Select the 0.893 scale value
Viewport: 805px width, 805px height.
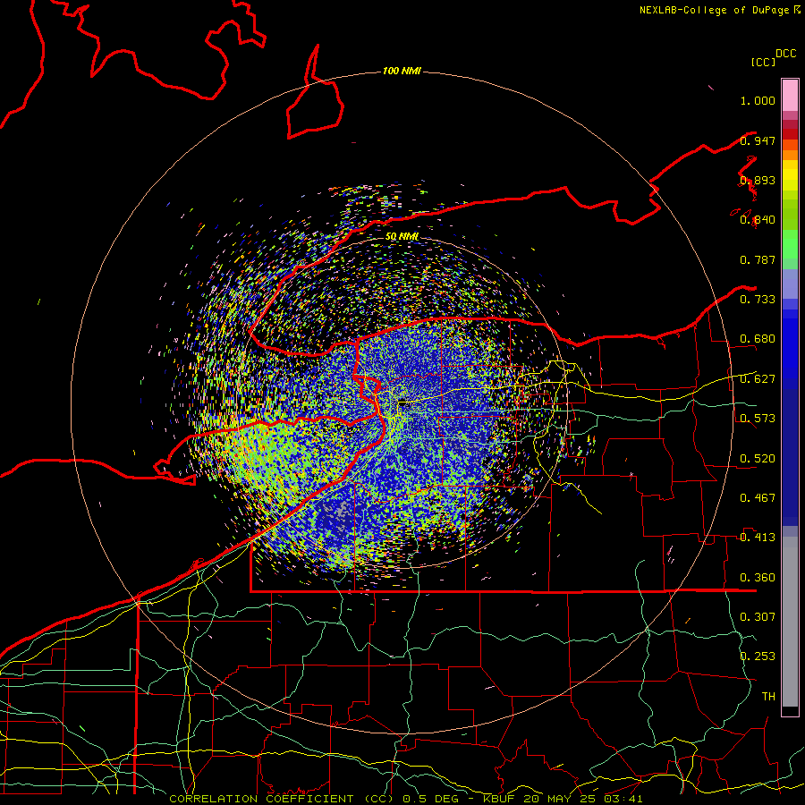pyautogui.click(x=758, y=180)
